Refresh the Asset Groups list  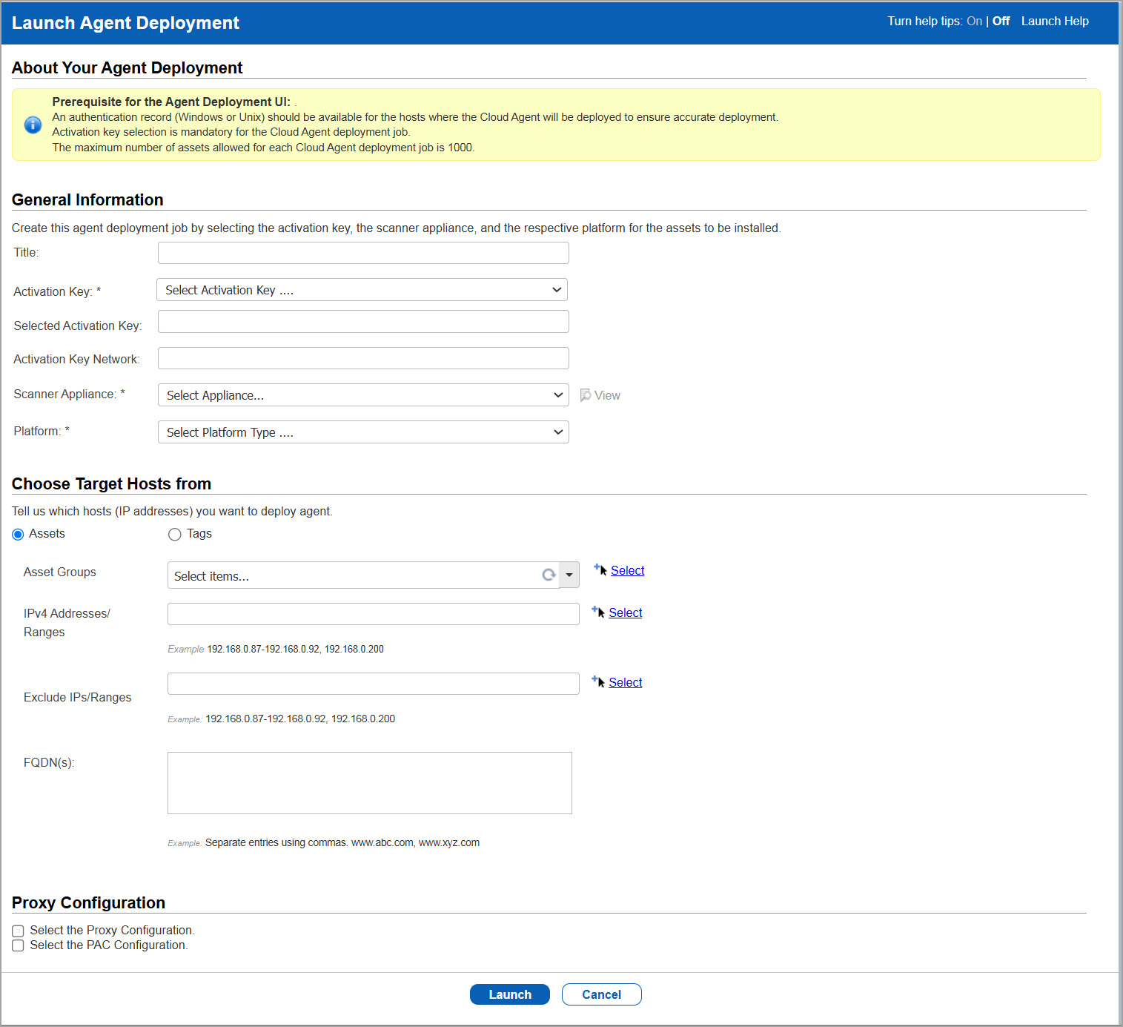(549, 575)
